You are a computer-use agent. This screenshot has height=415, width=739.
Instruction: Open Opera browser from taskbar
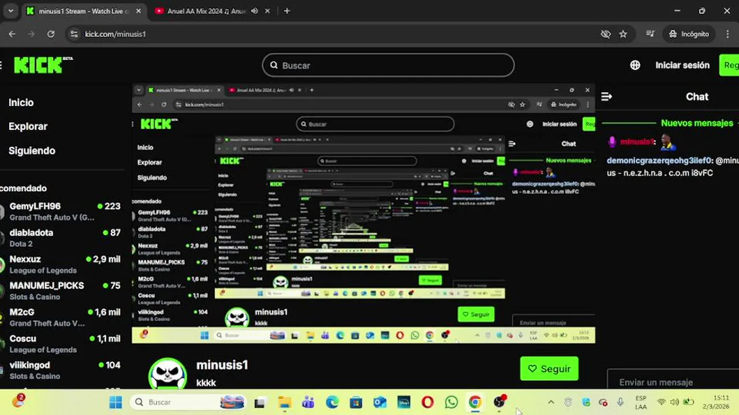pos(427,402)
